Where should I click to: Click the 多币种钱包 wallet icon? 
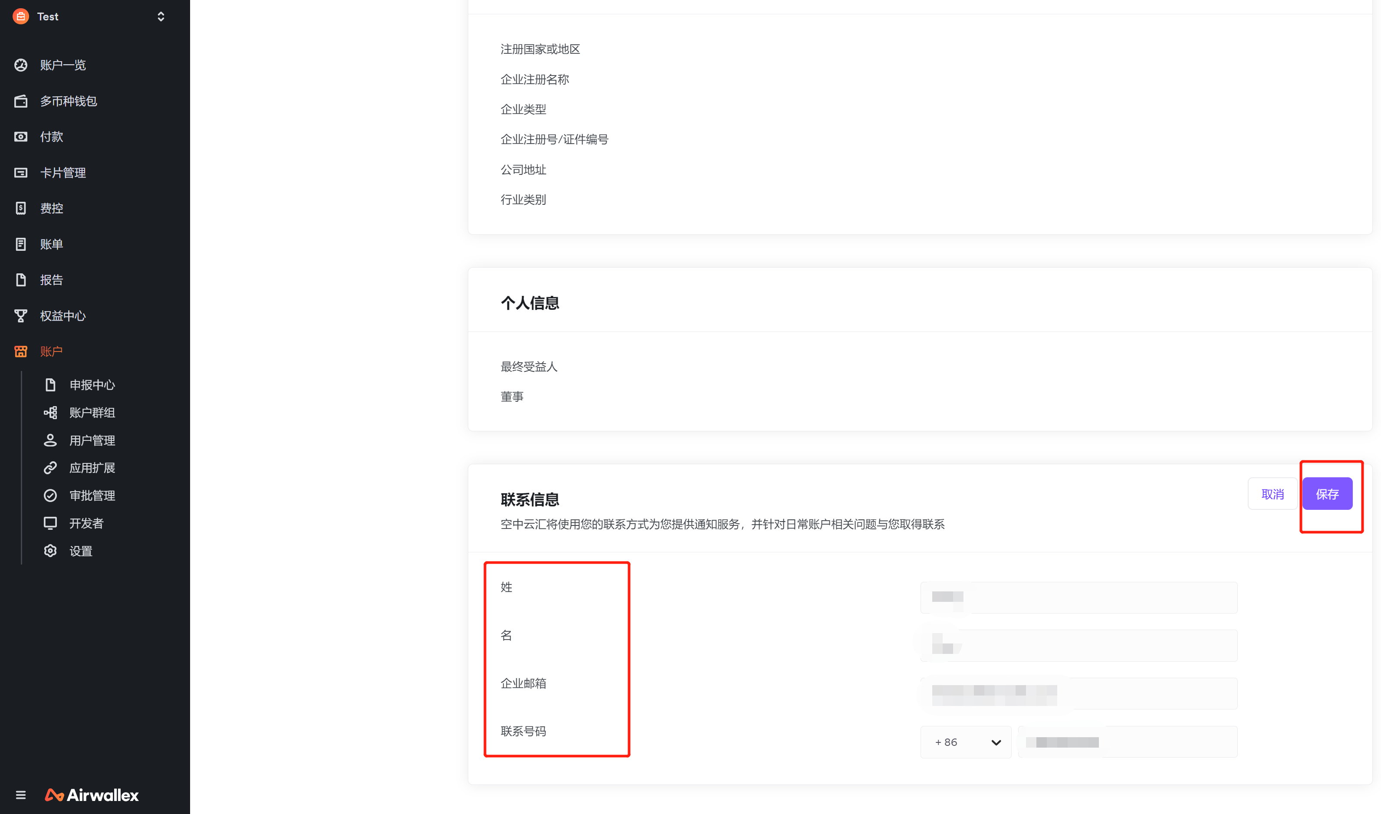[x=21, y=102]
